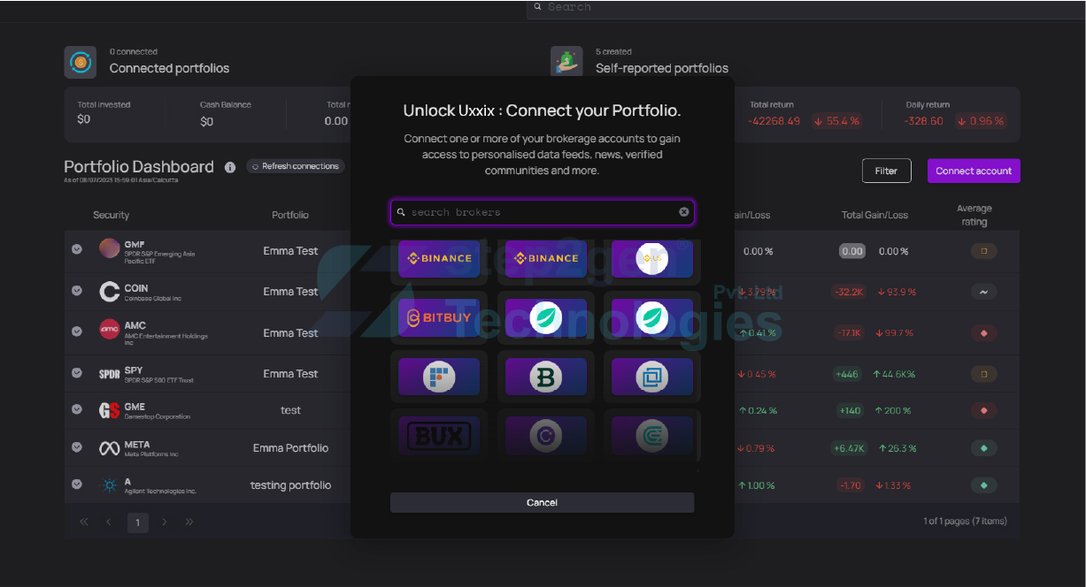Select the Celsius C-circle broker tile
The width and height of the screenshot is (1086, 587).
546,436
